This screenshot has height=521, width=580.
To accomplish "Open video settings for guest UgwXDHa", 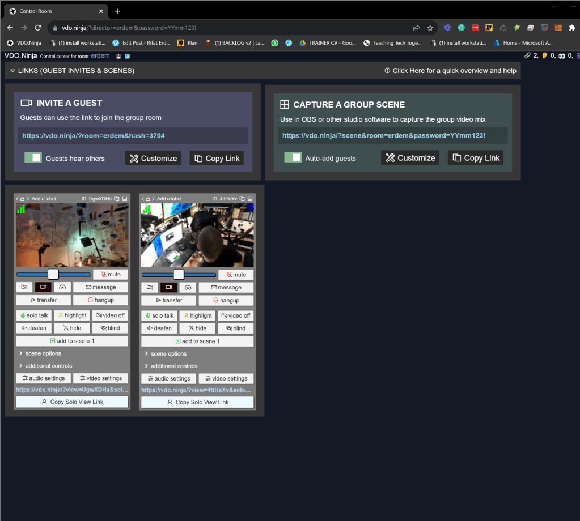I will (100, 378).
